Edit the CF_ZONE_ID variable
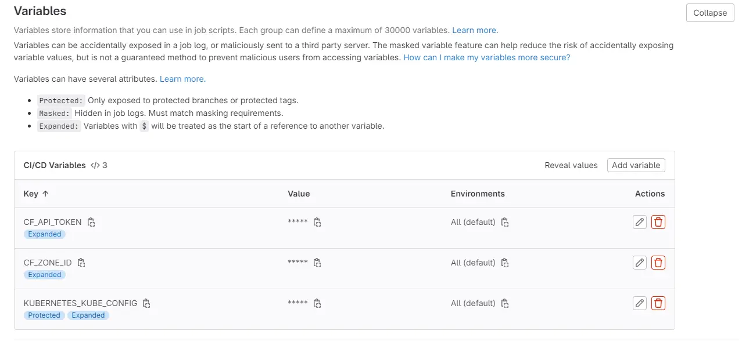The width and height of the screenshot is (742, 342). tap(639, 263)
